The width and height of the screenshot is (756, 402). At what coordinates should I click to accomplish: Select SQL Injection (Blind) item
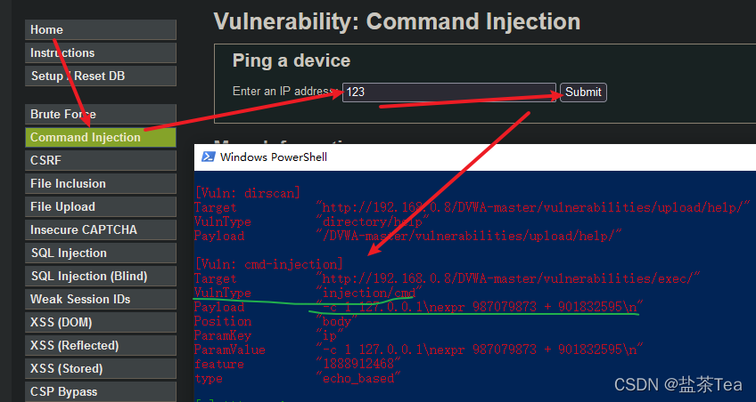[101, 276]
